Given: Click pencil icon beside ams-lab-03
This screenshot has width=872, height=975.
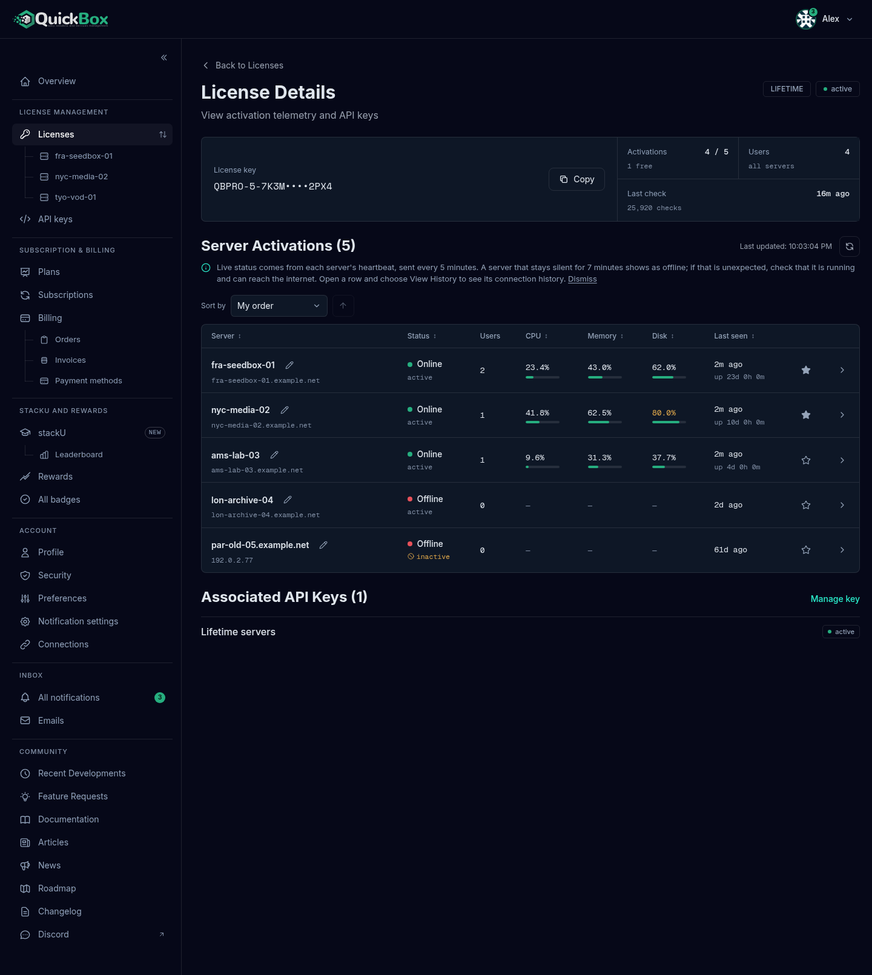Looking at the screenshot, I should tap(274, 455).
